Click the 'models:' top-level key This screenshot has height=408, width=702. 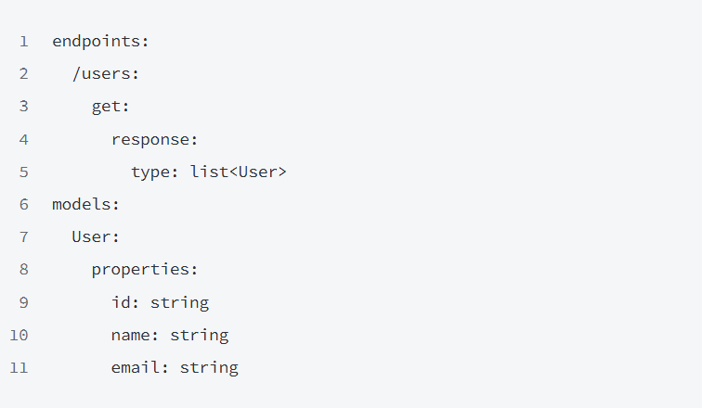[86, 204]
